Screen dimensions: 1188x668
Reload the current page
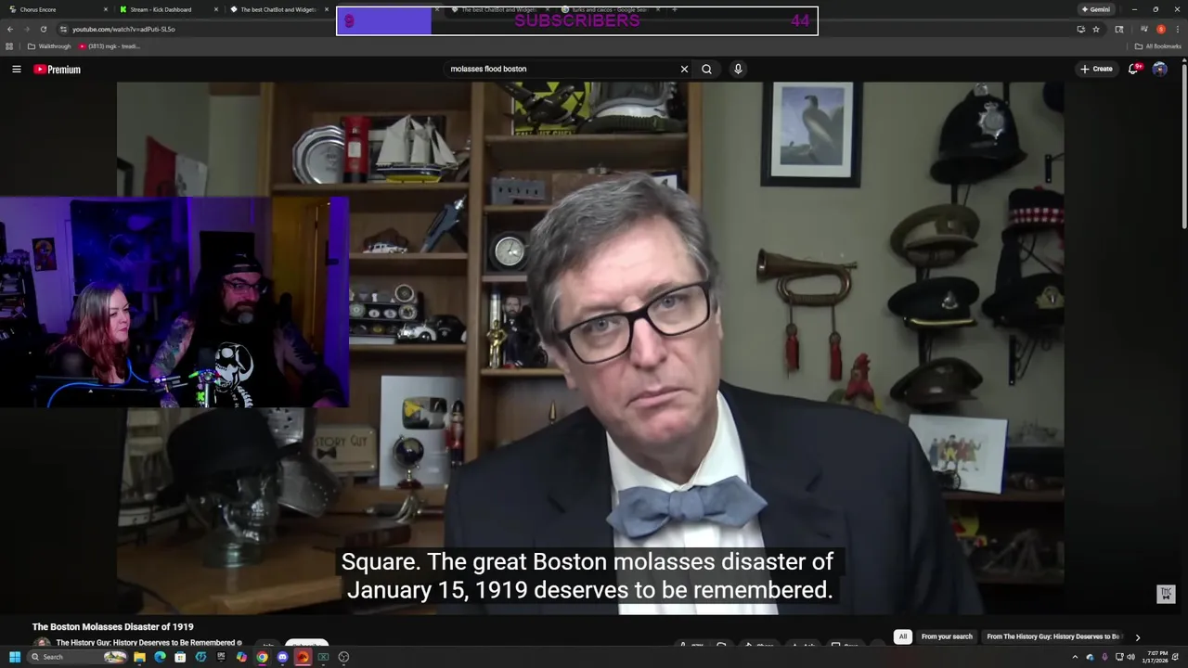[x=43, y=29]
